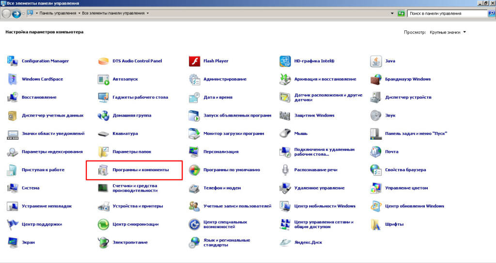Open the Свойства браузера link

tap(405, 170)
